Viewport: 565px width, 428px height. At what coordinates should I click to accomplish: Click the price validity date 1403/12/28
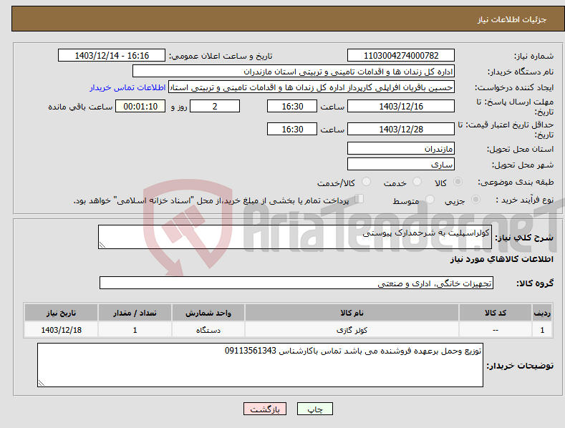[401, 129]
